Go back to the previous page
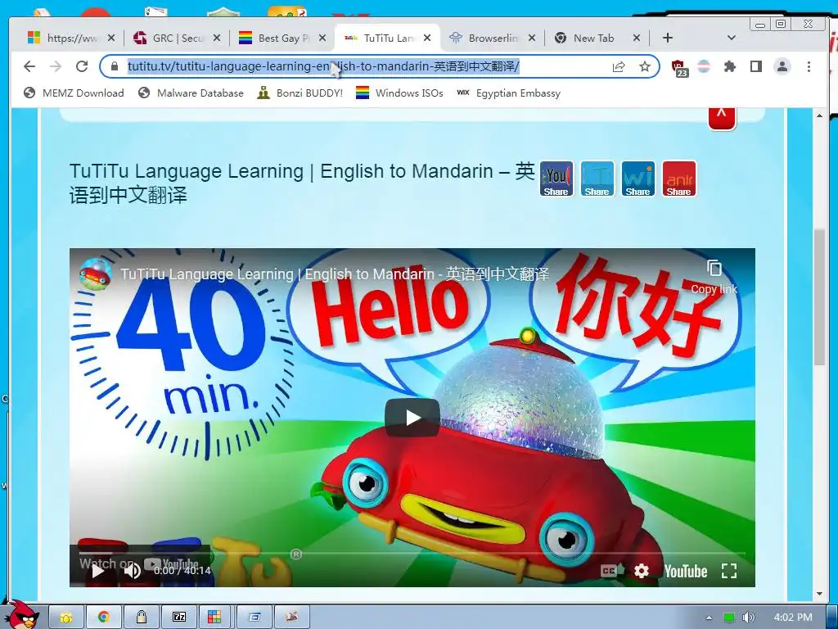 [x=29, y=66]
